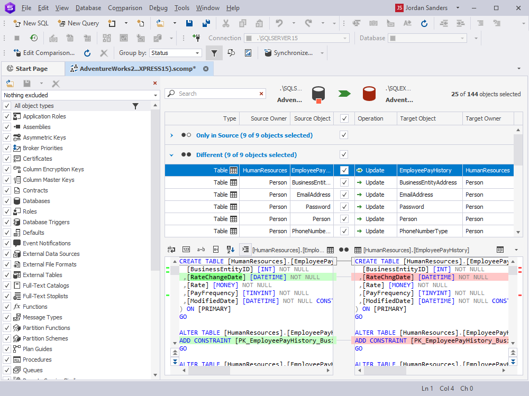Click the Save icon in main toolbar
Image resolution: width=529 pixels, height=396 pixels.
pyautogui.click(x=189, y=23)
